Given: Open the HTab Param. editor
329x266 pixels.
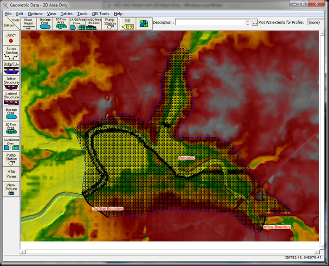Looking at the screenshot, I should 11,174.
